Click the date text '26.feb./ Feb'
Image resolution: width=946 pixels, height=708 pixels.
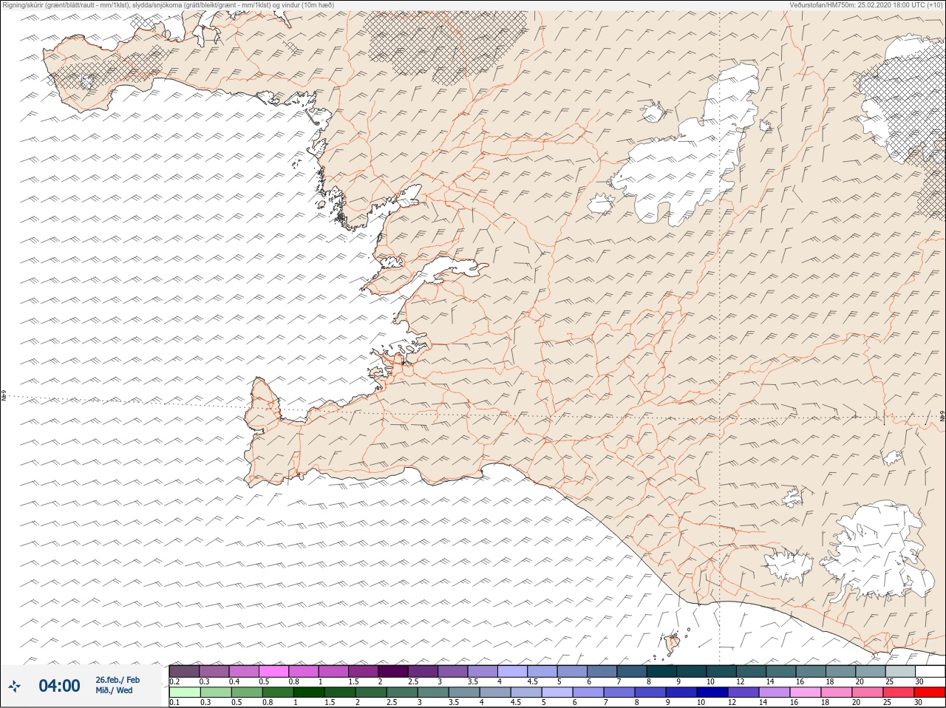coord(117,679)
